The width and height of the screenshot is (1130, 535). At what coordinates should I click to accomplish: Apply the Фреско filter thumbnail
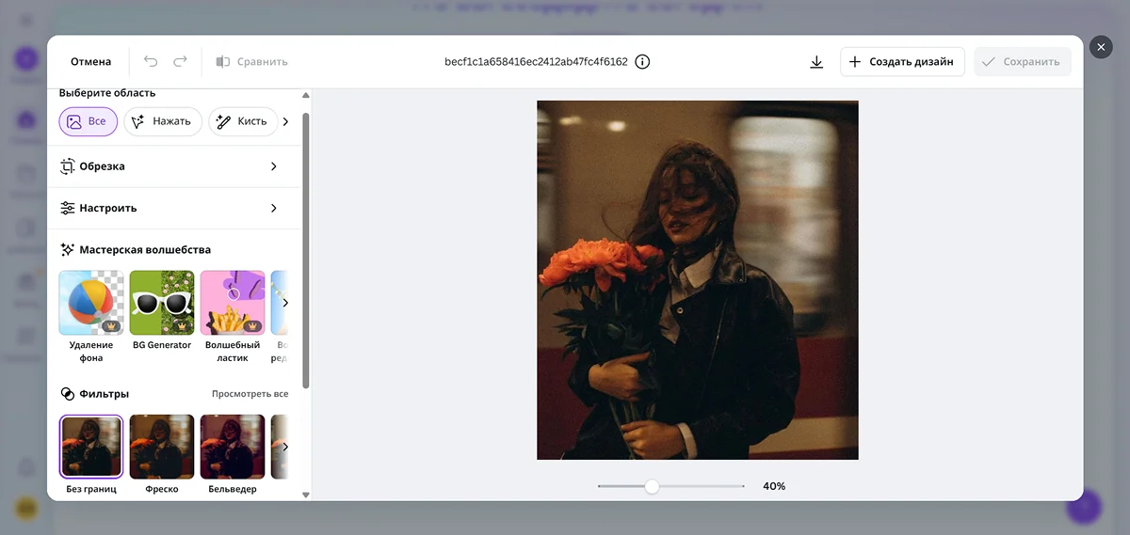pos(162,447)
